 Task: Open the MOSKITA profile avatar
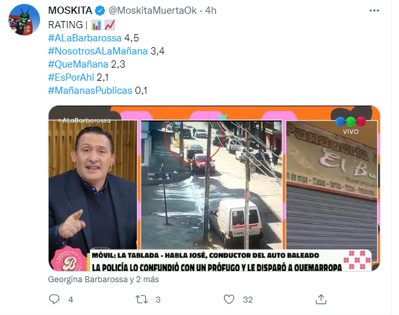click(x=24, y=20)
